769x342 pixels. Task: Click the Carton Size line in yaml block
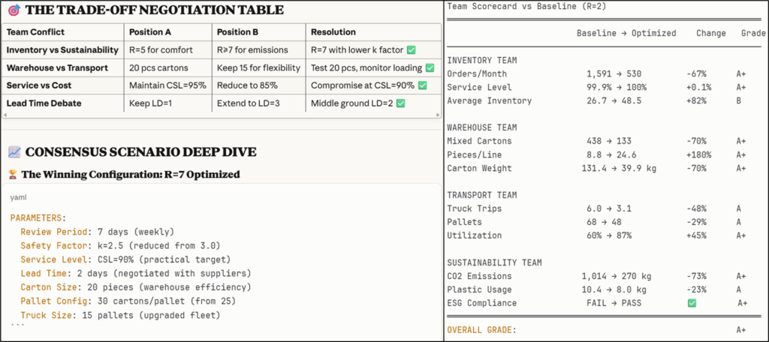[135, 286]
